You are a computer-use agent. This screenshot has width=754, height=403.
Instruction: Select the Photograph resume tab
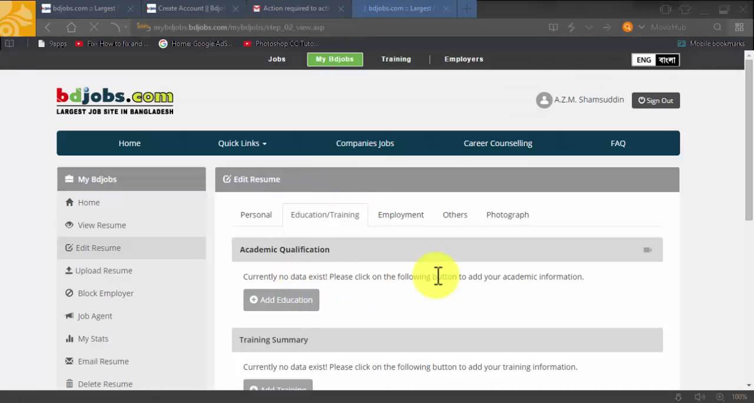click(508, 215)
